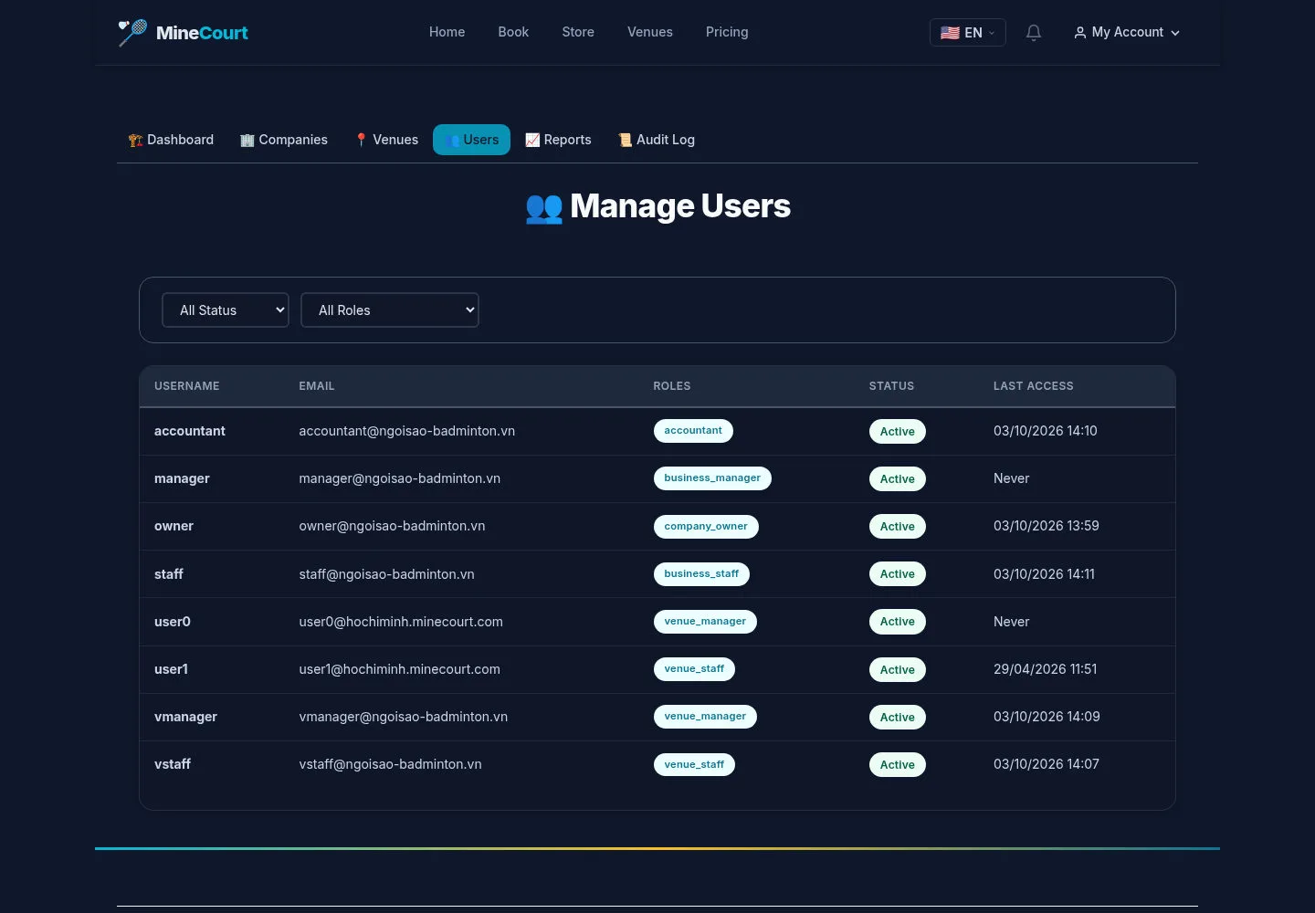This screenshot has height=913, width=1315.
Task: Click the Home navigation link
Action: coord(447,32)
